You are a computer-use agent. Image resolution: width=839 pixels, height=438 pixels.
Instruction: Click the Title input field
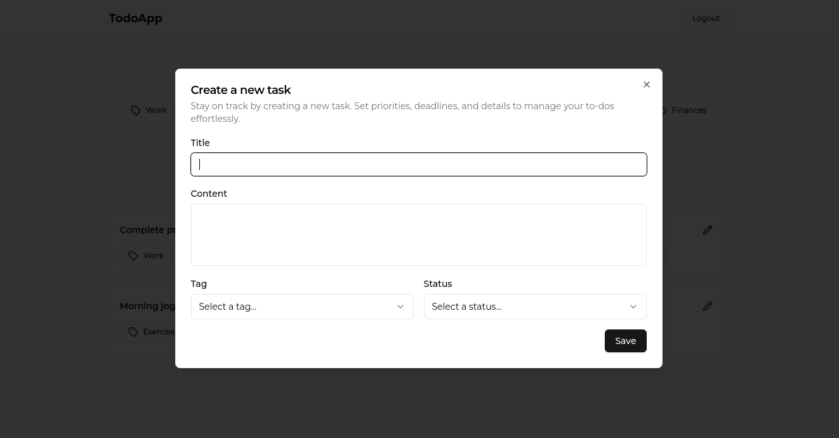click(x=419, y=164)
